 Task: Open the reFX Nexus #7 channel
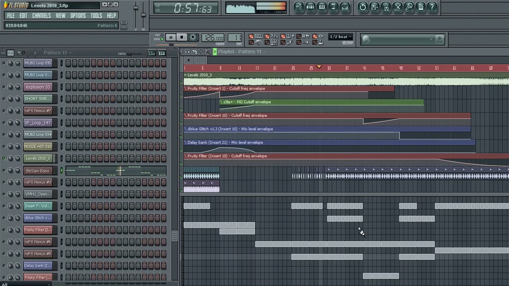(38, 111)
